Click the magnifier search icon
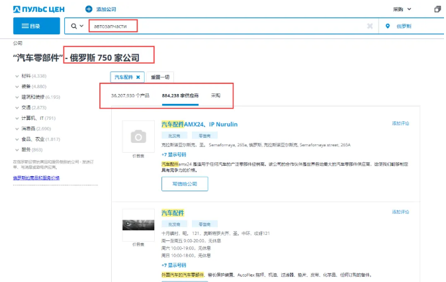The height and width of the screenshot is (282, 446). pos(73,26)
